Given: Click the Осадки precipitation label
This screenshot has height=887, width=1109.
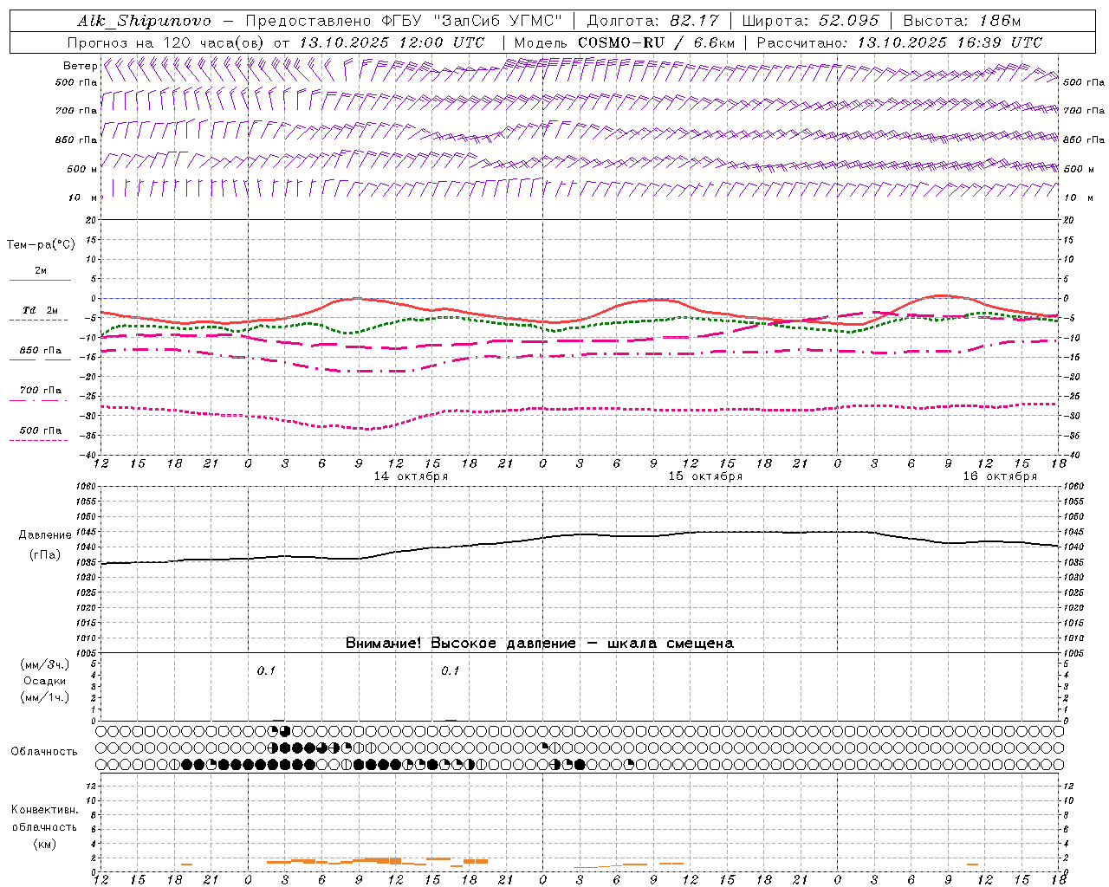Looking at the screenshot, I should [45, 681].
